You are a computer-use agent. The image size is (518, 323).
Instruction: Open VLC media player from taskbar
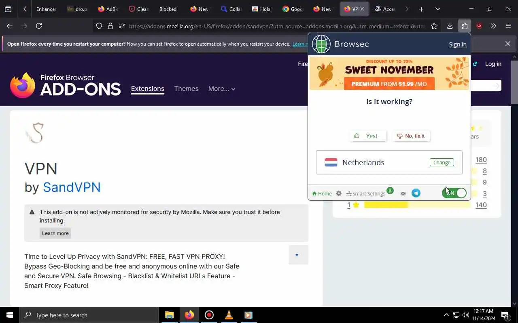point(229,315)
